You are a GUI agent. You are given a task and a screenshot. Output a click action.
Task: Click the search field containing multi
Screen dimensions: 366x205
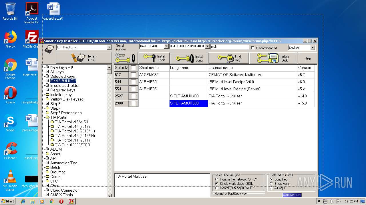(x=229, y=46)
